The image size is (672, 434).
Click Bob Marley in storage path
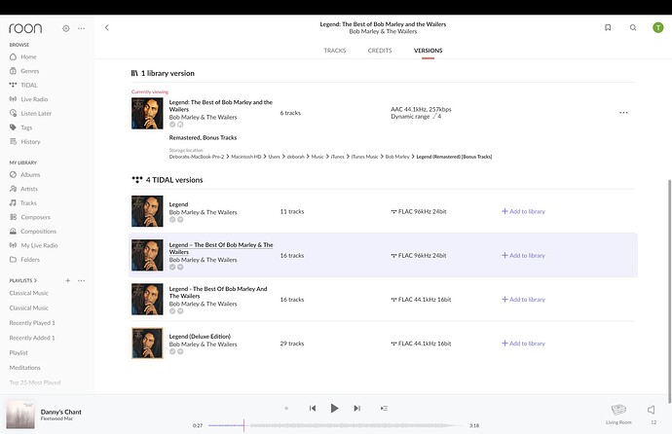coord(397,157)
